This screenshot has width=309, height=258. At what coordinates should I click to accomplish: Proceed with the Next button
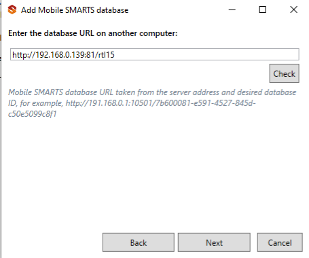[x=214, y=242]
